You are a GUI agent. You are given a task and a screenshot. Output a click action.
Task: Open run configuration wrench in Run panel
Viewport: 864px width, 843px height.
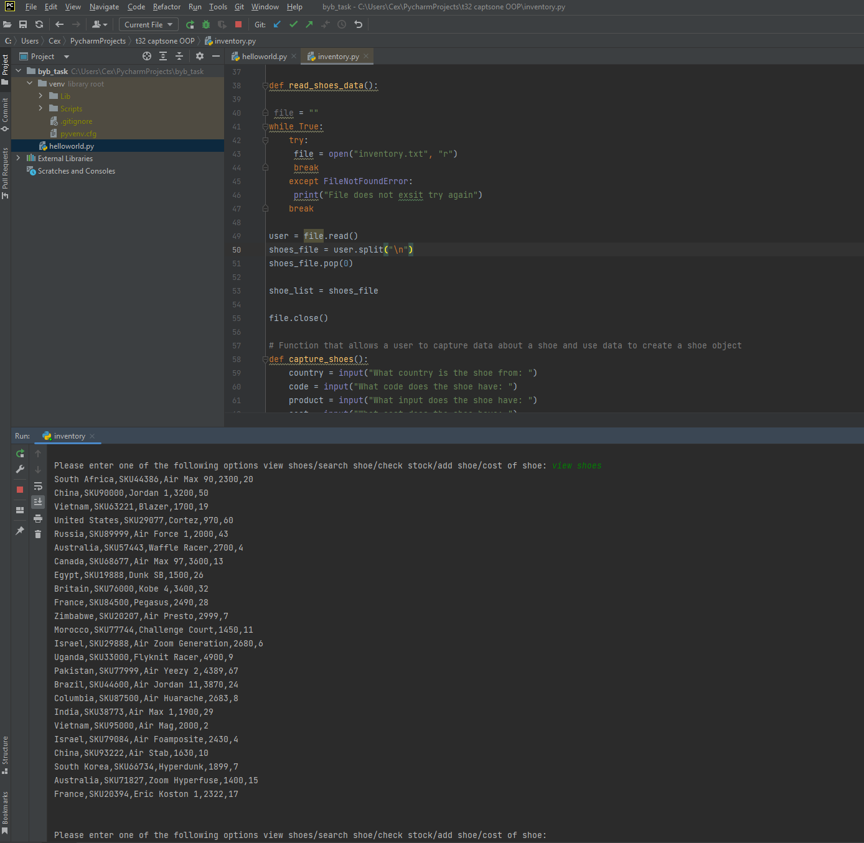click(x=20, y=470)
